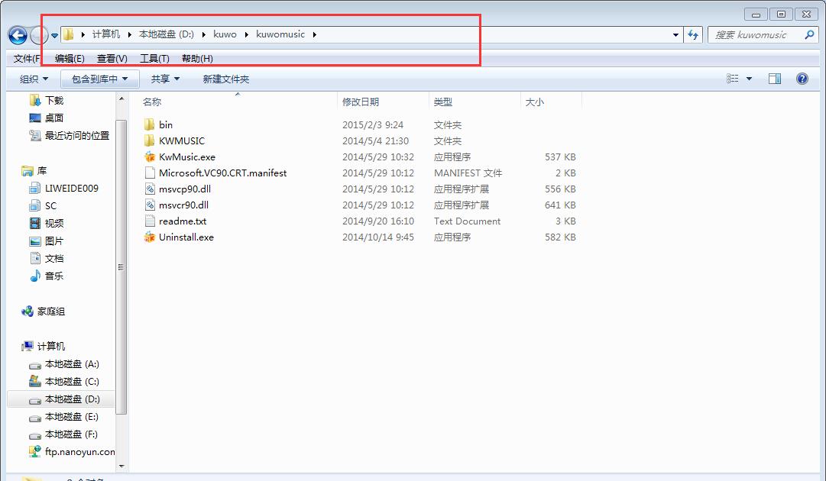Click the Forward navigation arrow
Image resolution: width=826 pixels, height=481 pixels.
[38, 35]
